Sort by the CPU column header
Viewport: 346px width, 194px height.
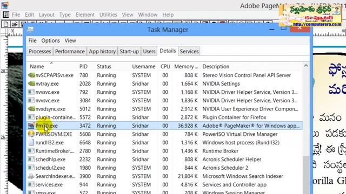tap(165, 66)
